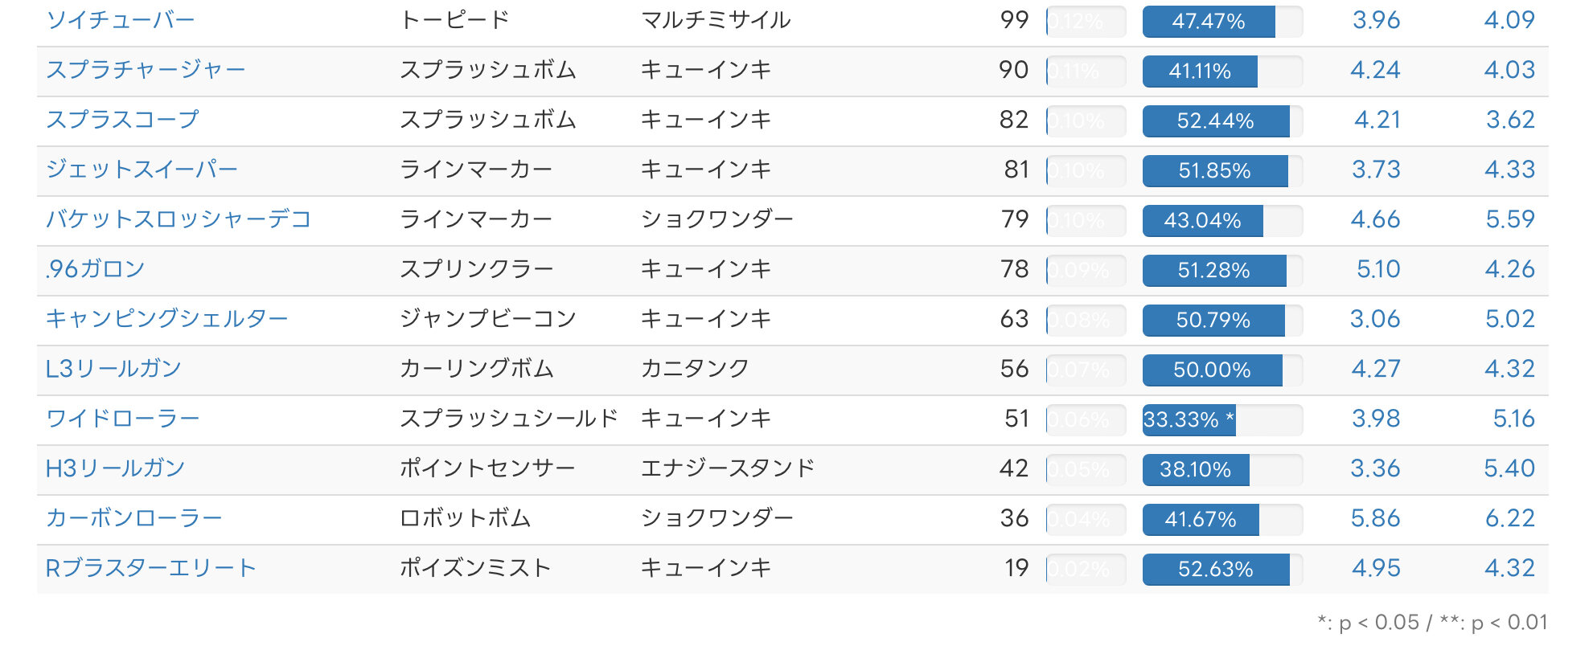Open the スプラスコープ weapon link
The image size is (1593, 650).
click(122, 120)
